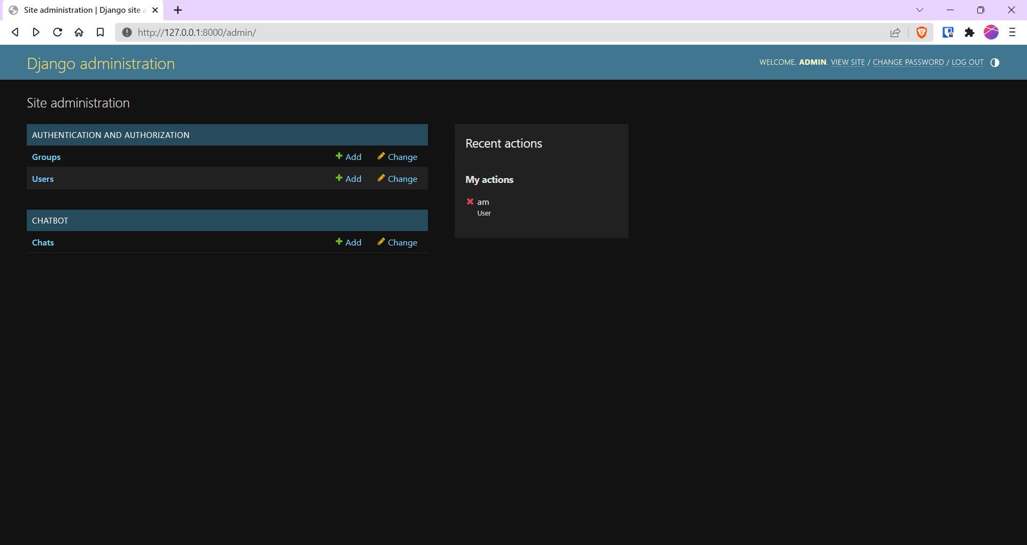Open the Users model link
This screenshot has width=1027, height=545.
[43, 179]
